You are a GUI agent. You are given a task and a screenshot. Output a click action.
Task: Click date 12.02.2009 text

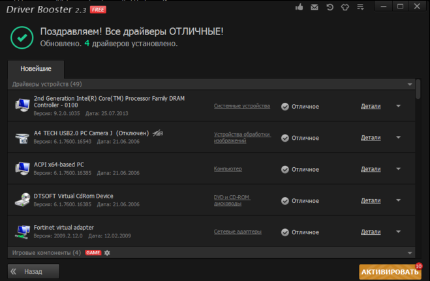point(110,236)
